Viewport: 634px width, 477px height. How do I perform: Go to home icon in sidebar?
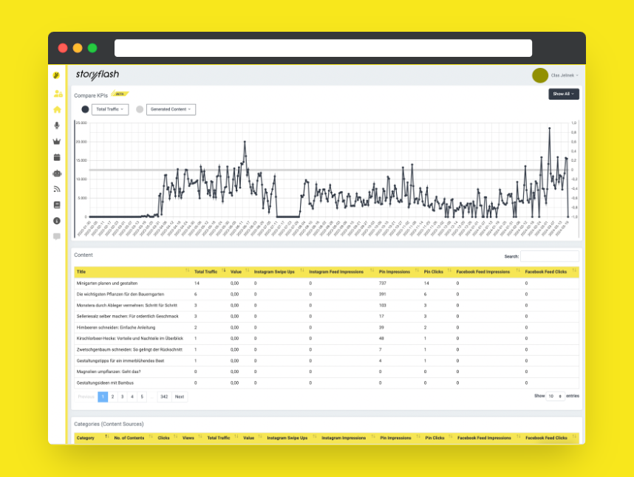(57, 109)
